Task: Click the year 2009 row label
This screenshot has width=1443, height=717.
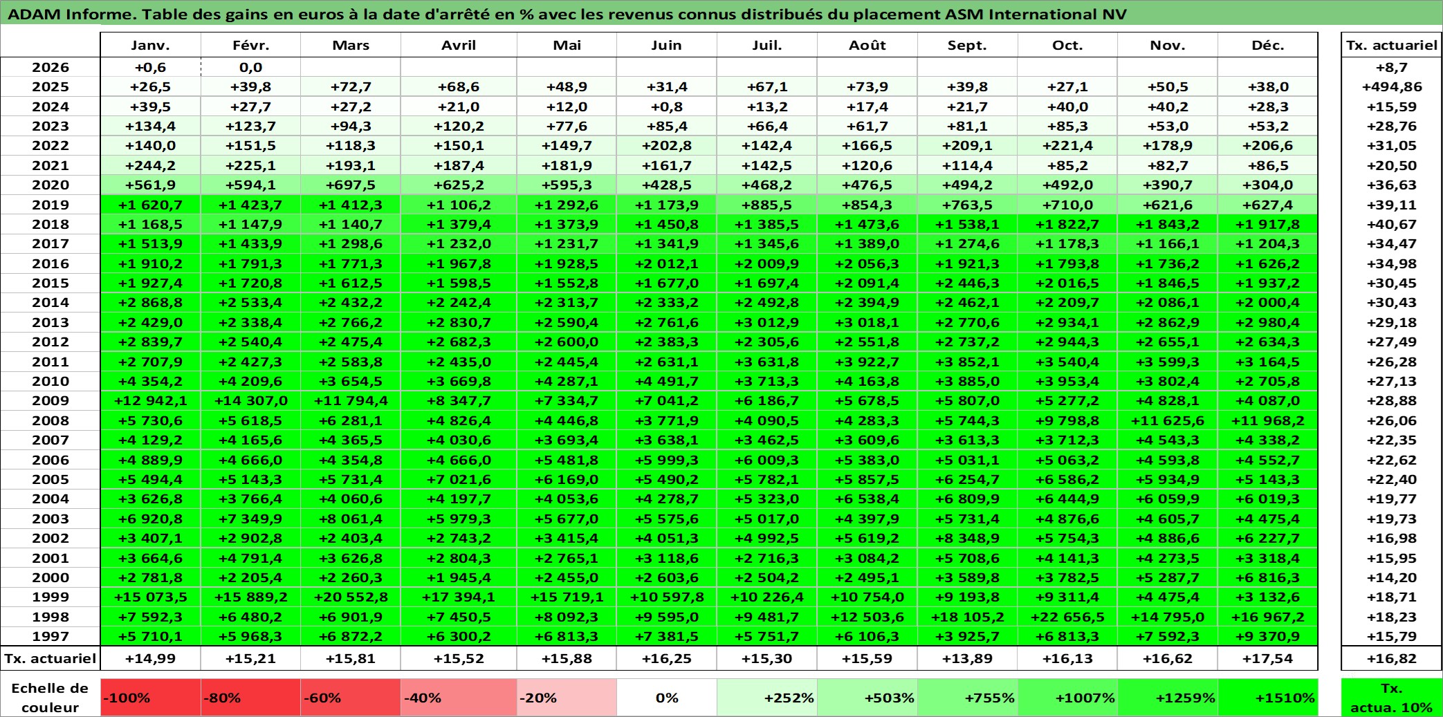Action: pos(50,400)
